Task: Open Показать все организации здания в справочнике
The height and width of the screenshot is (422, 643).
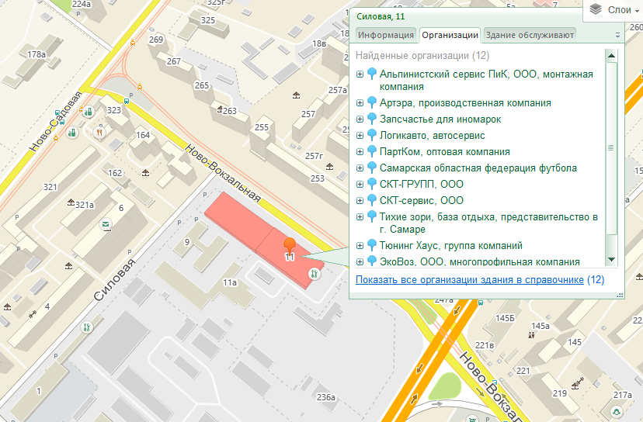Action: [470, 280]
